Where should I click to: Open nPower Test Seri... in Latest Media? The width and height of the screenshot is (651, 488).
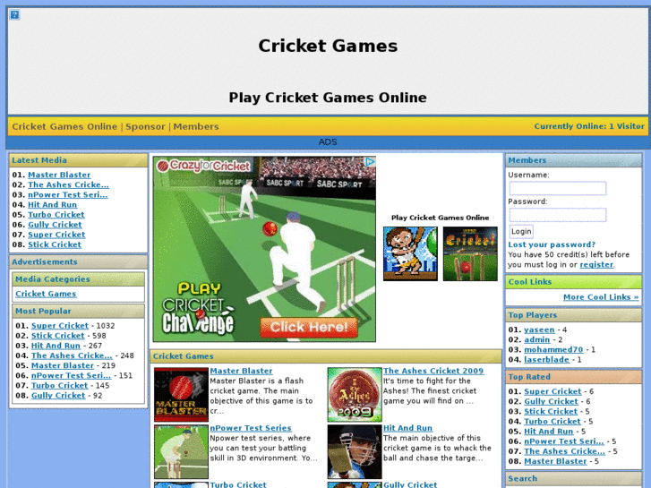tap(68, 195)
